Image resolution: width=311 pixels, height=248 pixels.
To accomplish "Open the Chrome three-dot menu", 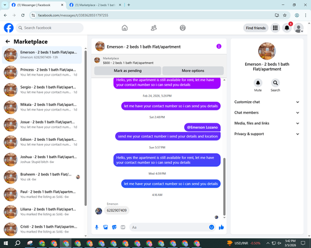I will coord(305,15).
